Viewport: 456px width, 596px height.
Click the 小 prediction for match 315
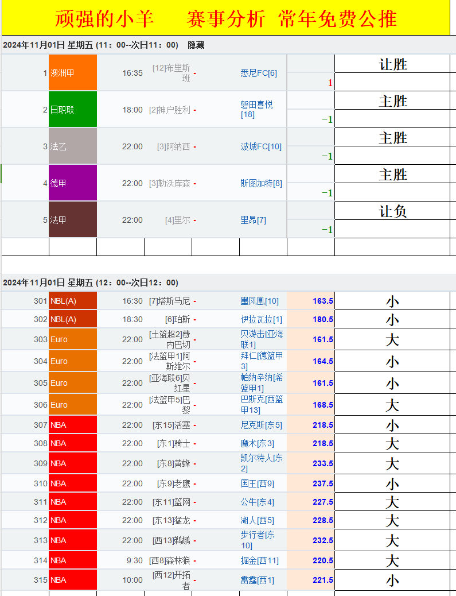(392, 580)
